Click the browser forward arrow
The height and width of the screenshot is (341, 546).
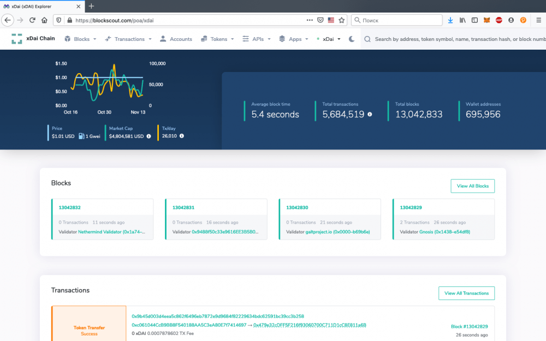click(20, 20)
